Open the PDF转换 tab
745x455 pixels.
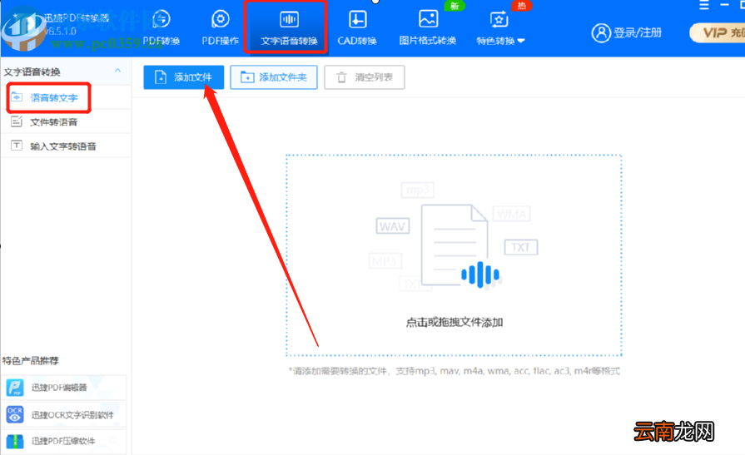[162, 28]
